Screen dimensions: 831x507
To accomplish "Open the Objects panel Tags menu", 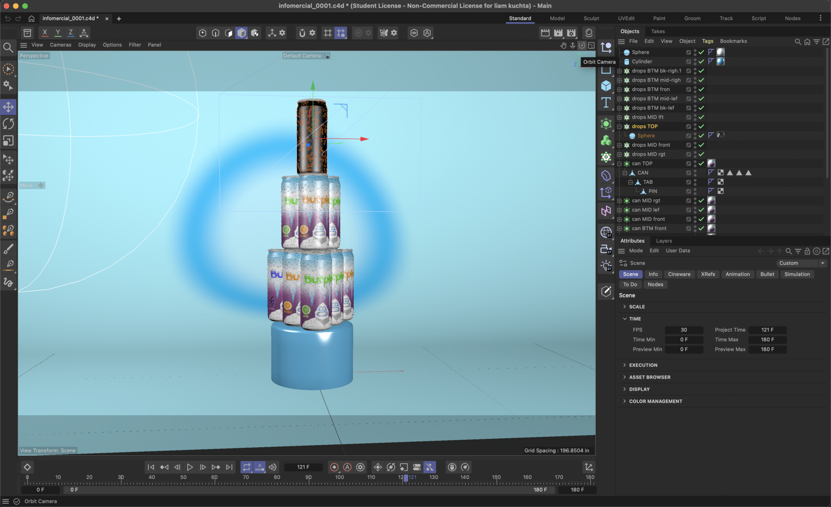I will (x=707, y=41).
